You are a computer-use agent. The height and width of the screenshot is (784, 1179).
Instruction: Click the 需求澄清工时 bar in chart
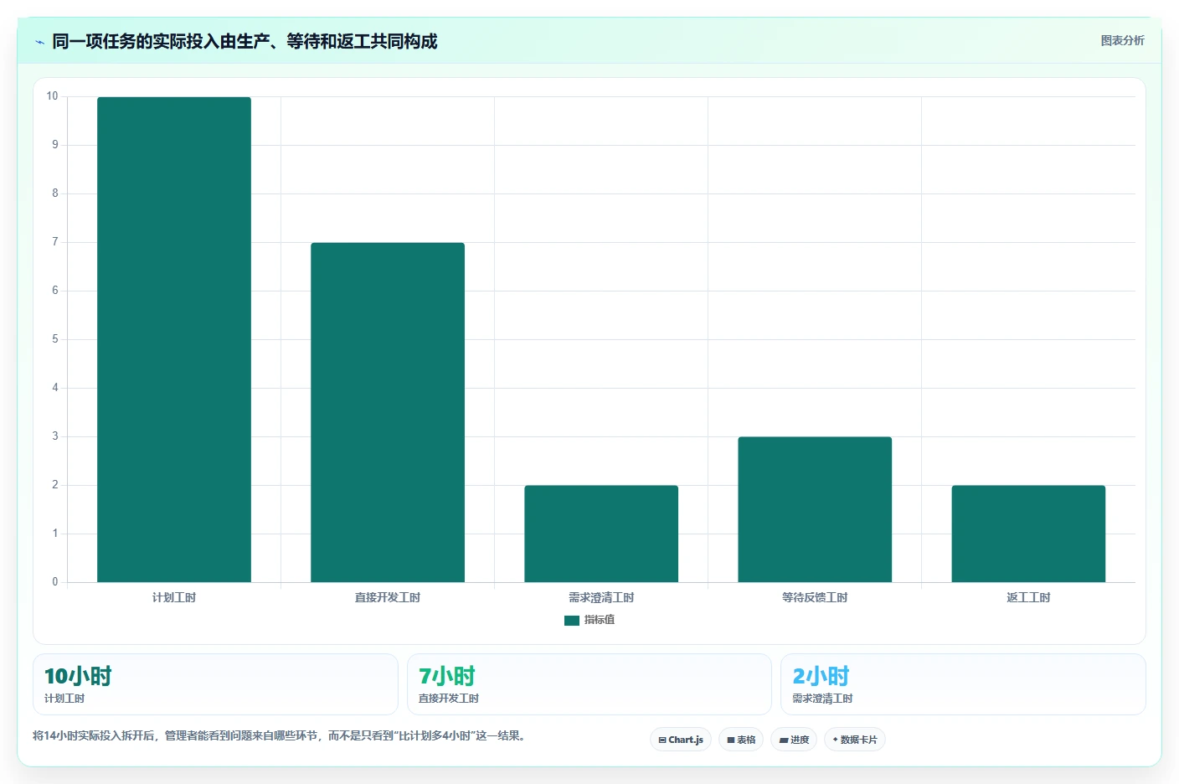[601, 534]
